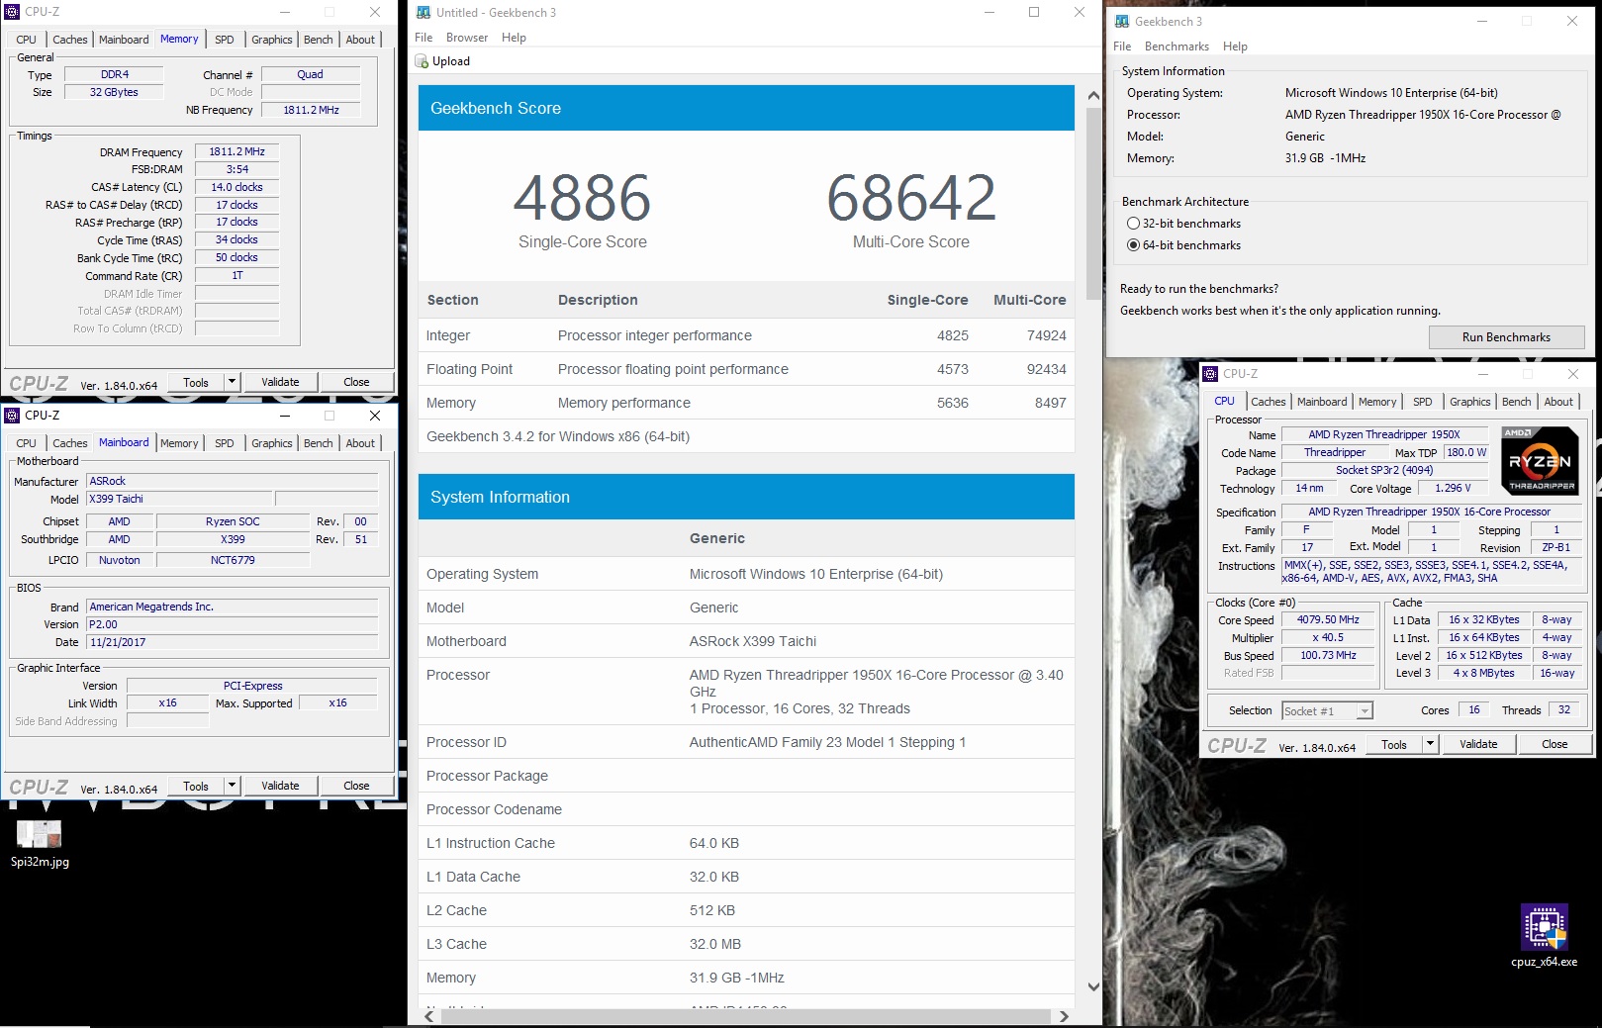Click the Floating Point row in results table
The width and height of the screenshot is (1602, 1028).
(x=746, y=369)
